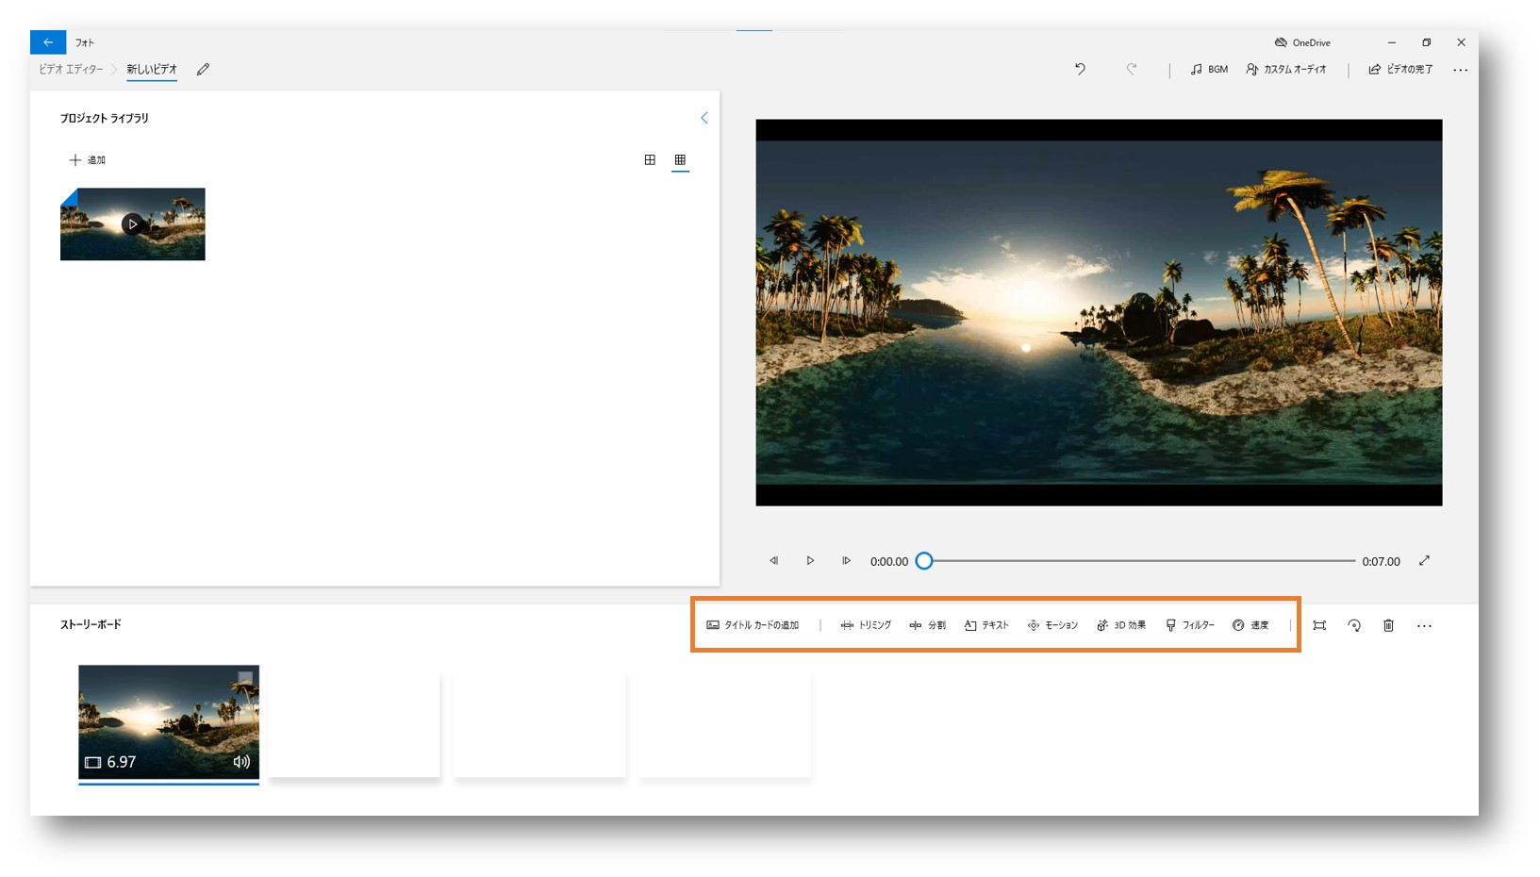The image size is (1540, 877).
Task: Go back with the blue arrow button
Action: (x=48, y=42)
